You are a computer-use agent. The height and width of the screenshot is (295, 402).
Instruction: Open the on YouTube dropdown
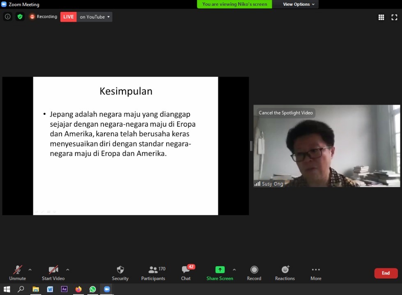(x=94, y=17)
